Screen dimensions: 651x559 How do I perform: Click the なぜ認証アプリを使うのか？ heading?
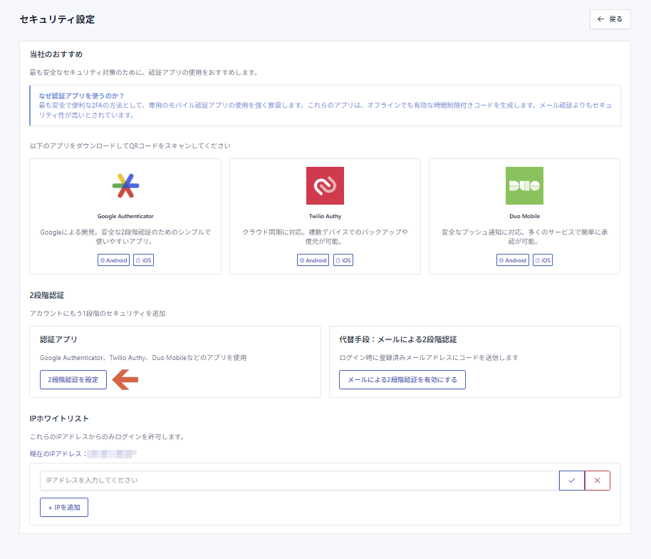coord(82,96)
